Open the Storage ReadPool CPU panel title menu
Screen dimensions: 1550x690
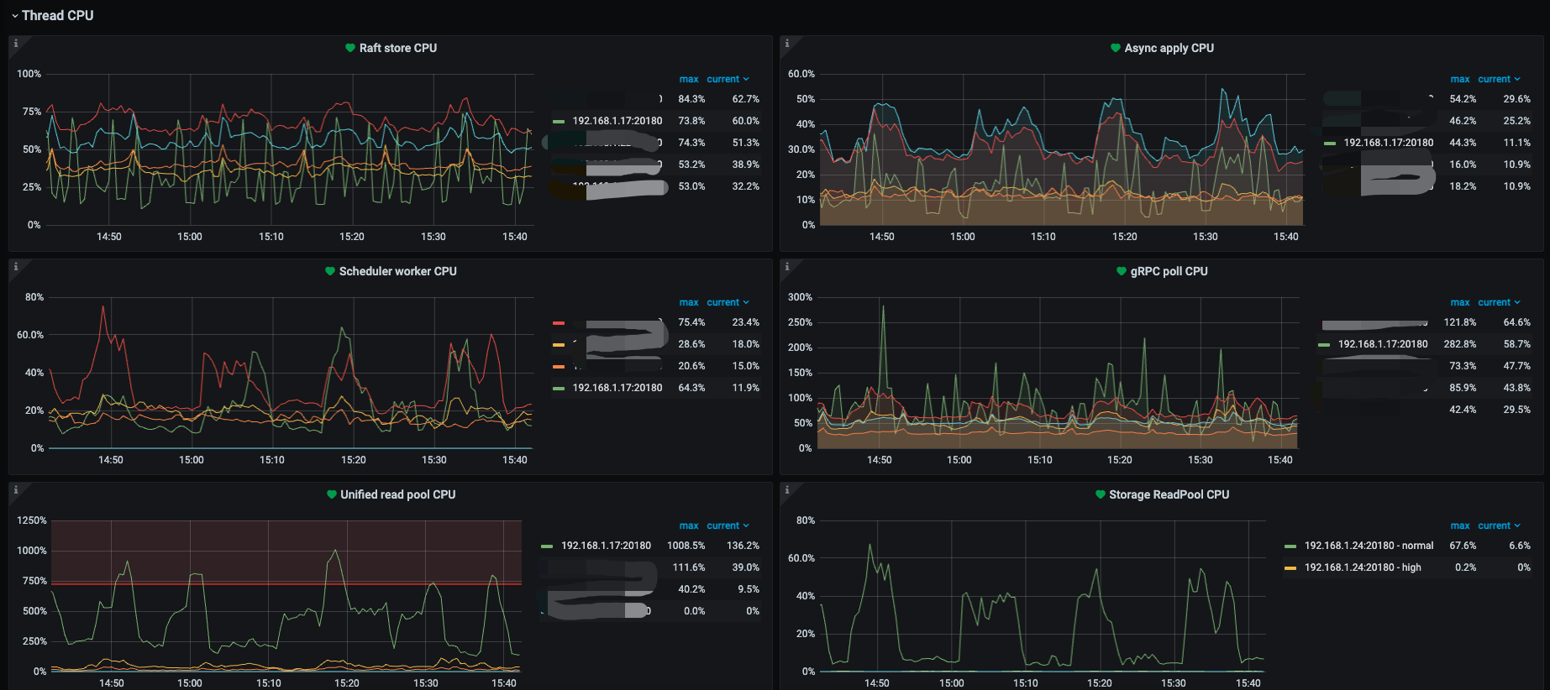point(1169,494)
